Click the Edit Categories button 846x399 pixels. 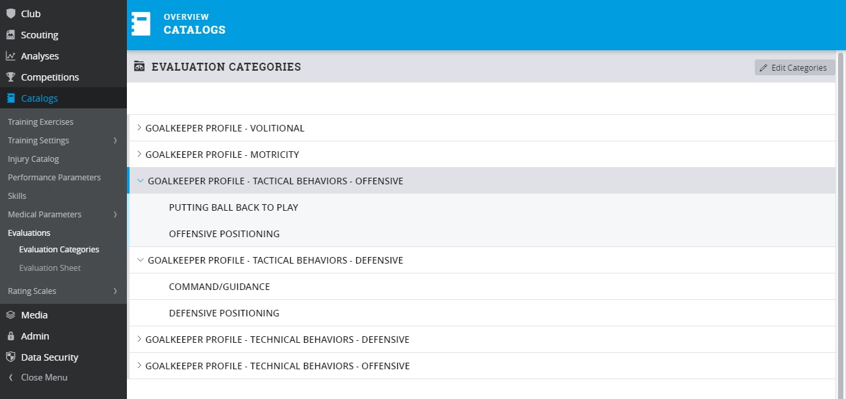[x=795, y=67]
